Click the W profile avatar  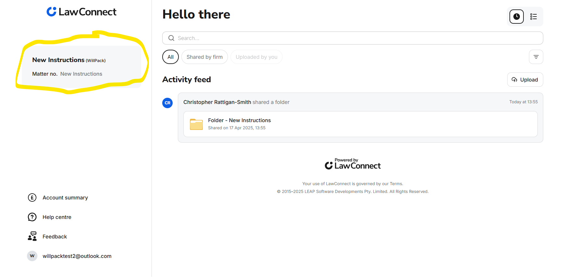[32, 256]
